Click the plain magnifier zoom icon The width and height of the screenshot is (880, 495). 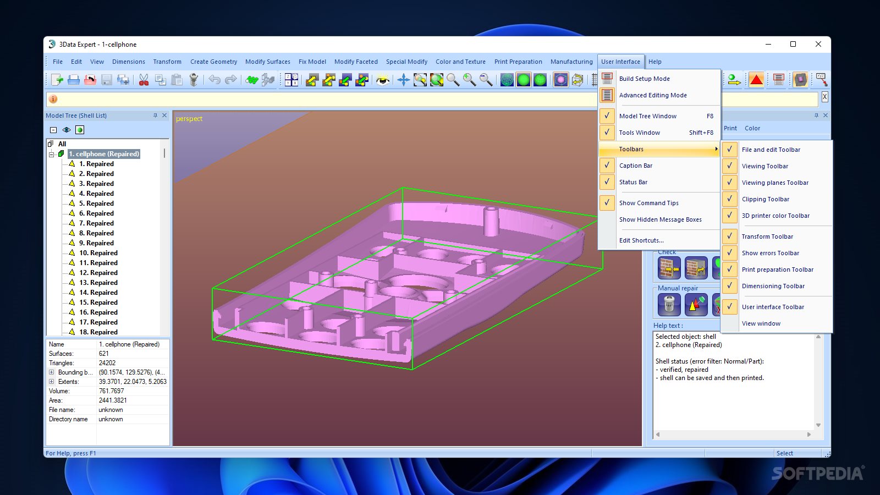[453, 80]
